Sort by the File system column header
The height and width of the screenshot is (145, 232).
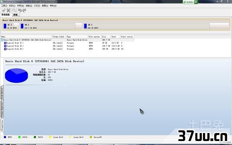(x=95, y=37)
